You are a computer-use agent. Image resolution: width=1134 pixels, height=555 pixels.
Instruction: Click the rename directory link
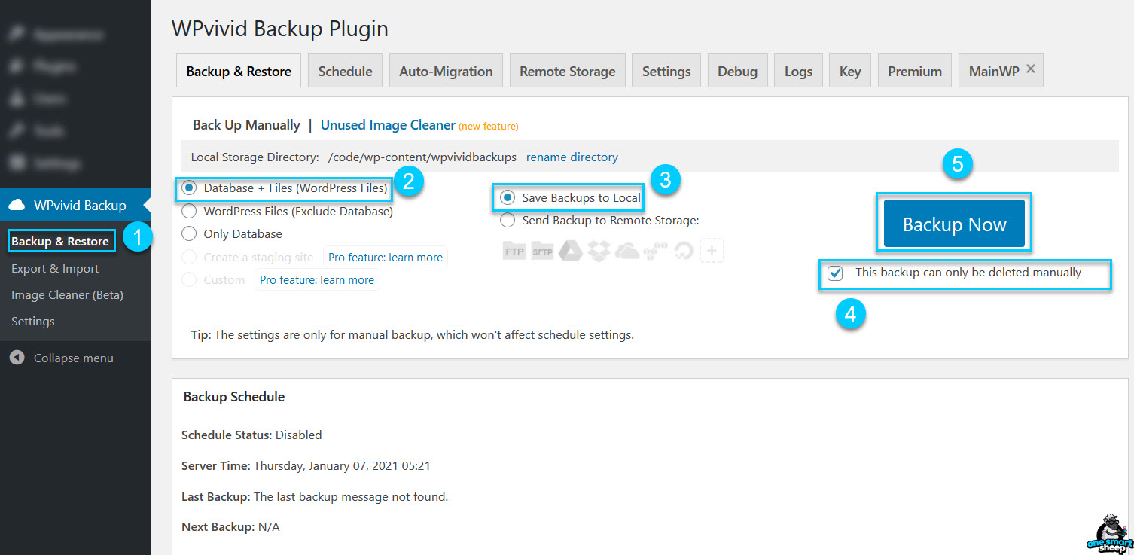(572, 157)
